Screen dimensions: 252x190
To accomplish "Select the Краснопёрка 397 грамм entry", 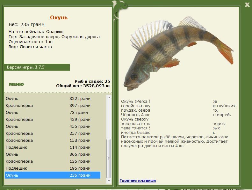I will click(53, 106).
